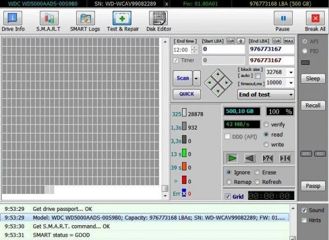Screen dimensions: 329x240
Task: Click the Pause icon in toolbar
Action: 282,21
